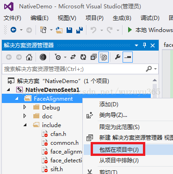The image size is (173, 174).
Task: Click the Collapse All icon
Action: [x=93, y=57]
